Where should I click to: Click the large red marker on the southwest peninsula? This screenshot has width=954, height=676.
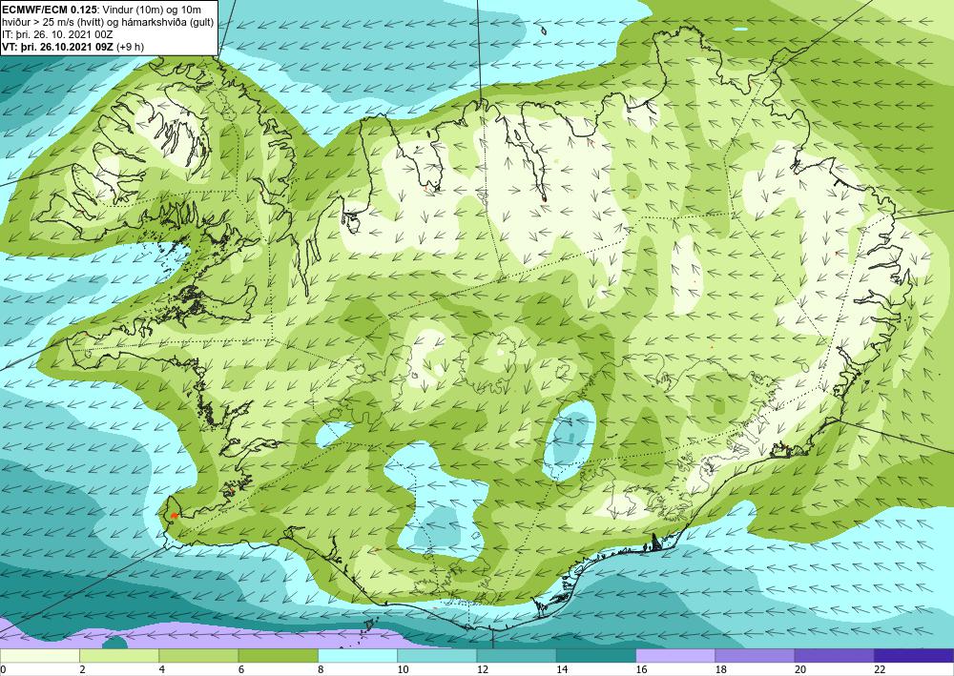(x=174, y=516)
